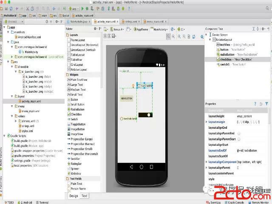
Task: Click the Cut scissors icon in toolbar
Action: pyautogui.click(x=28, y=8)
